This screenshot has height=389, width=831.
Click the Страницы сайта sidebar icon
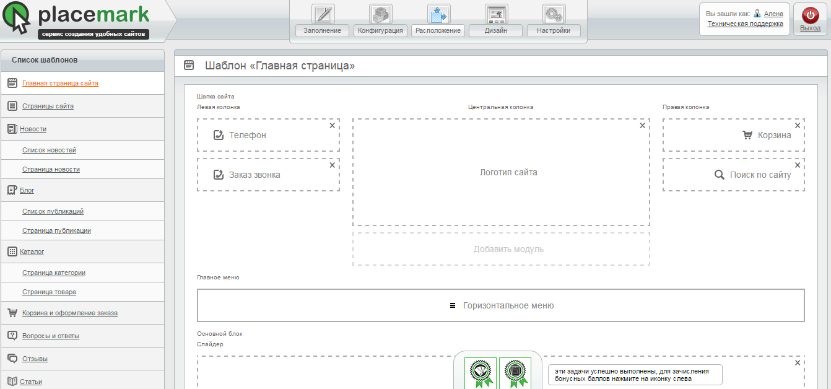(x=12, y=106)
